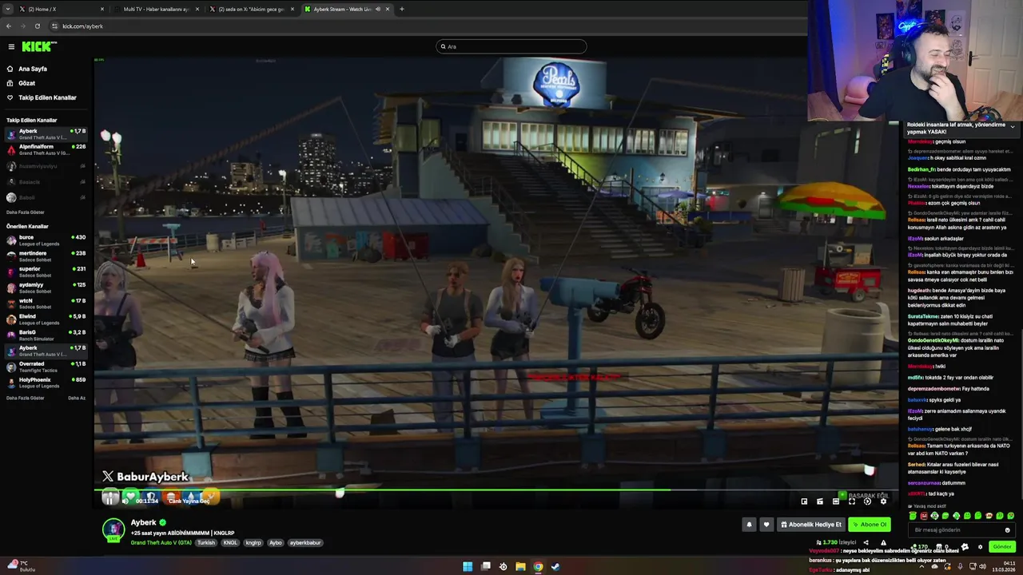Open chat settings gear icon
1023x575 pixels.
tap(980, 547)
